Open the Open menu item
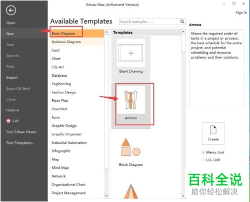 pos(11,23)
